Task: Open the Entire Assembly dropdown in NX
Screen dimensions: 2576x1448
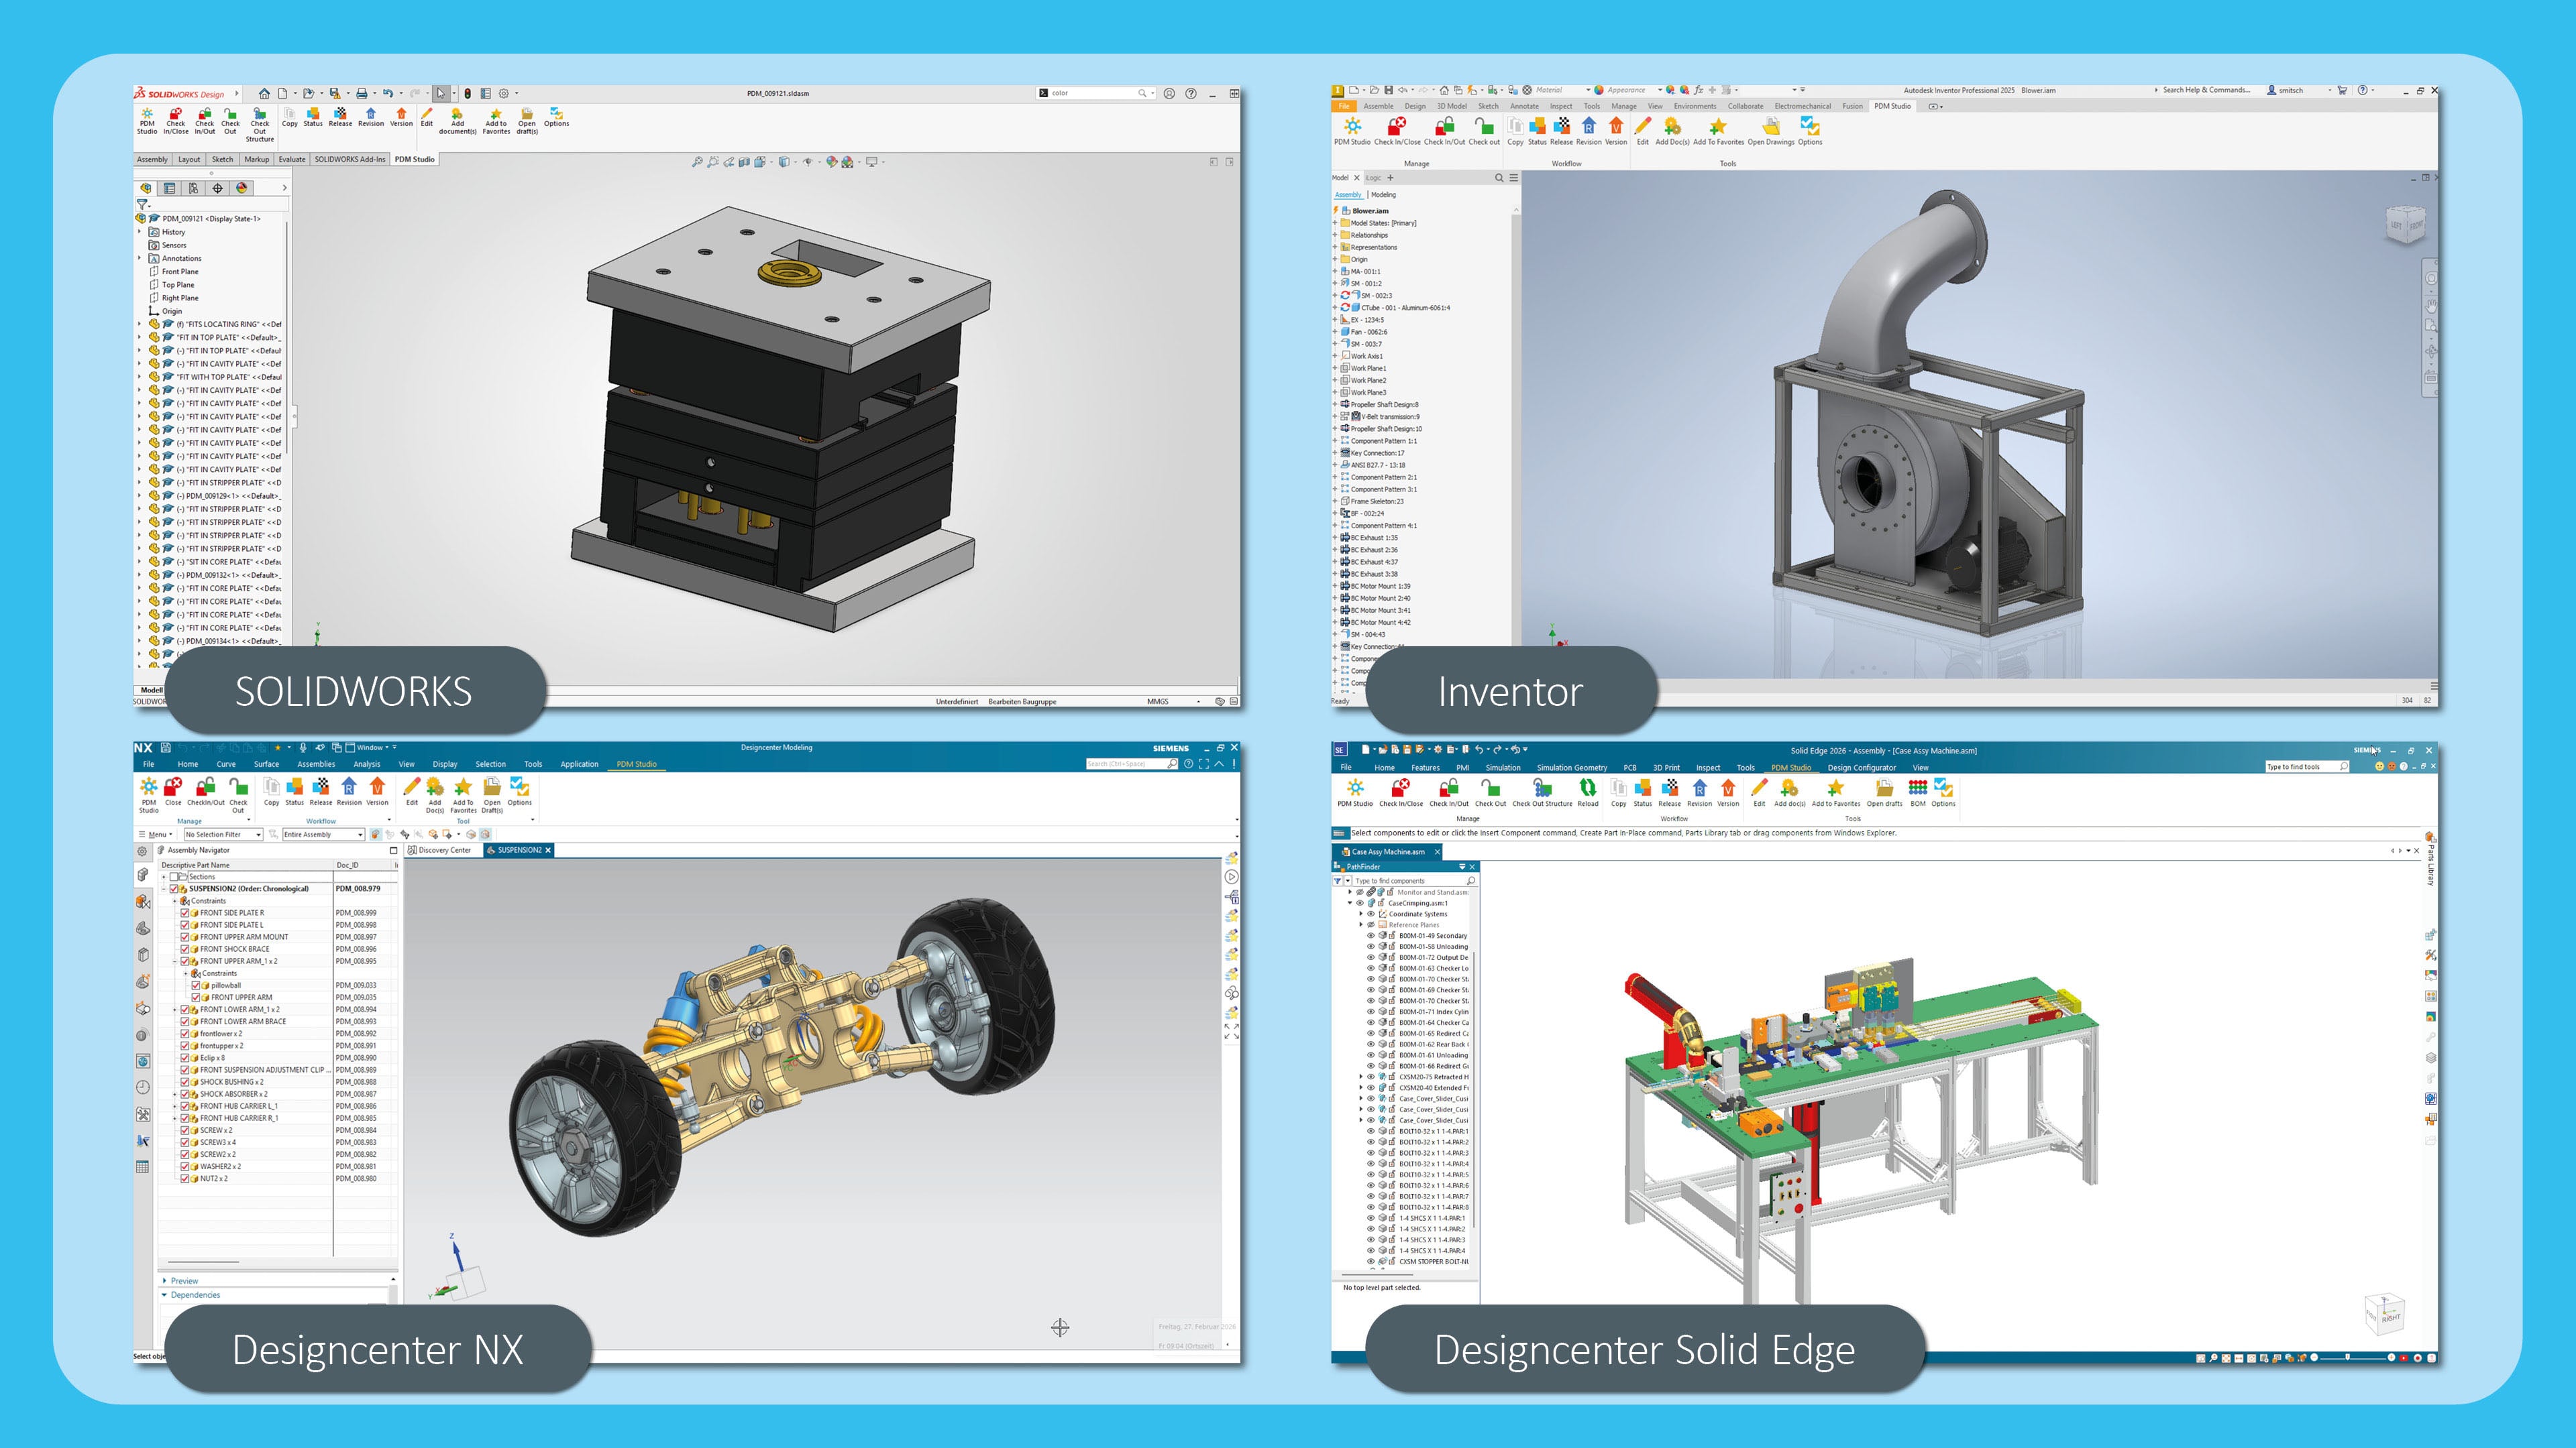Action: tap(360, 835)
